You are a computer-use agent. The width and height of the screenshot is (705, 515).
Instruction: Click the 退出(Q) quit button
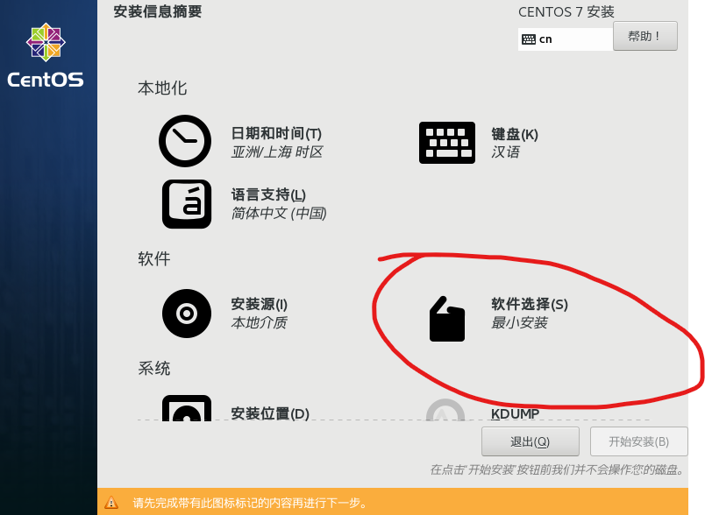click(x=531, y=441)
